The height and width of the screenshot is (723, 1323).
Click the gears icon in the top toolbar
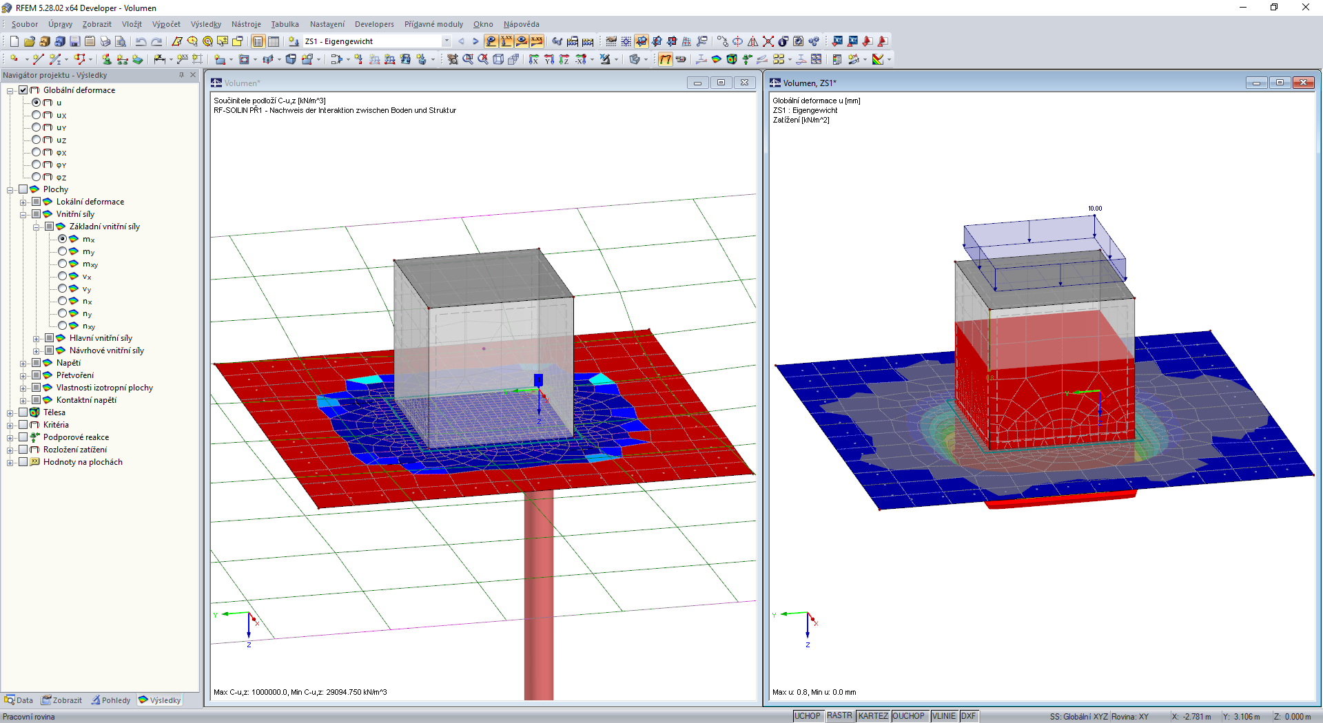click(x=813, y=41)
